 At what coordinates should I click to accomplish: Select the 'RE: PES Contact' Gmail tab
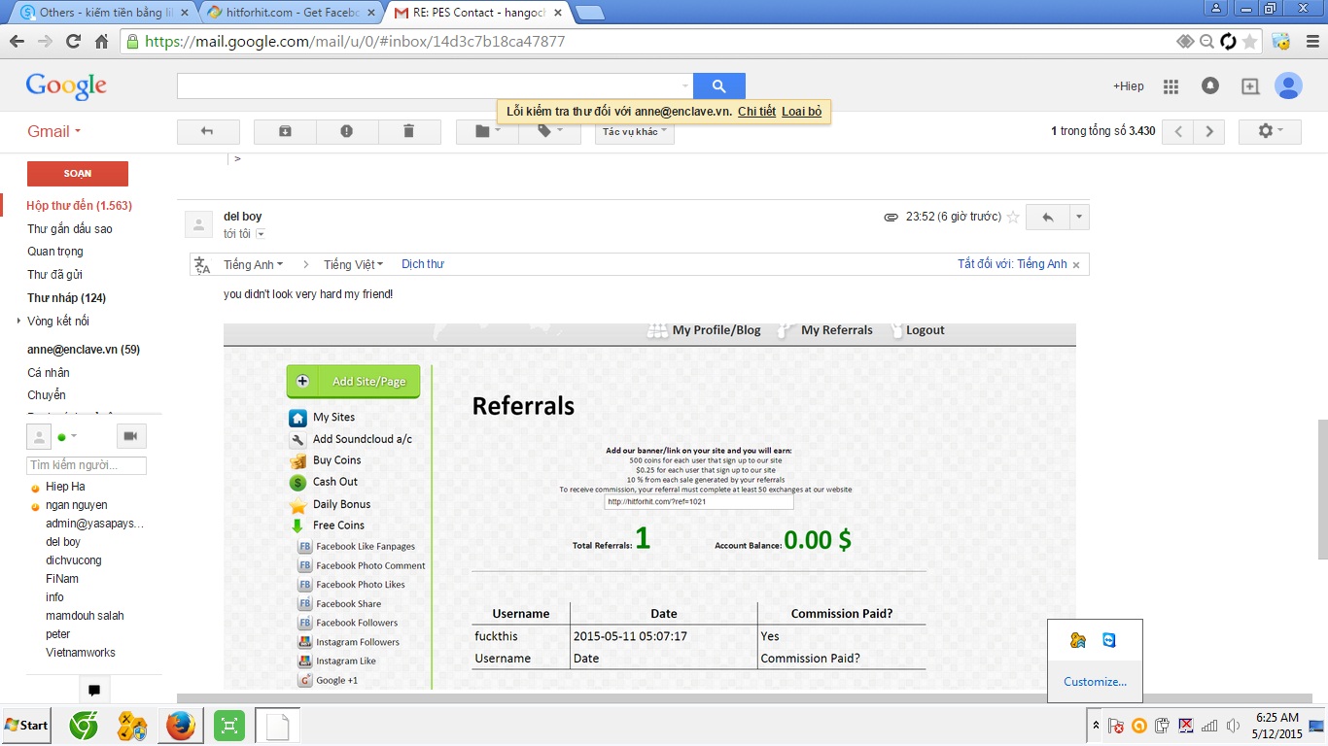[x=476, y=13]
